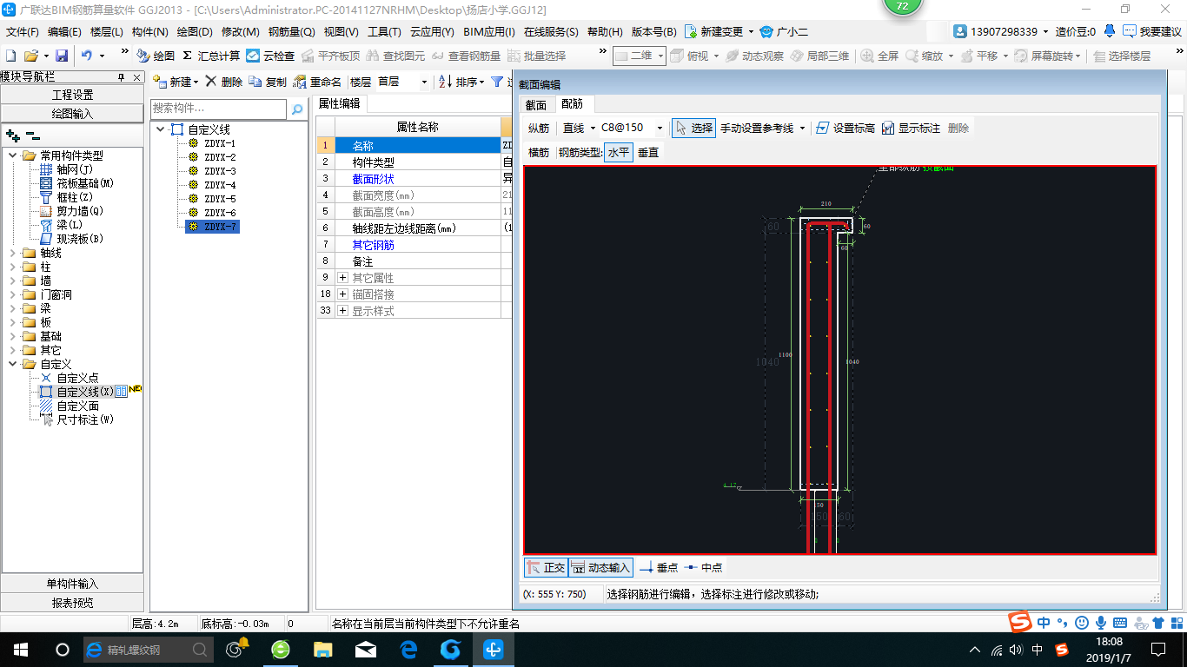Viewport: 1187px width, 667px height.
Task: Click 复制 to copy the component
Action: pos(267,82)
